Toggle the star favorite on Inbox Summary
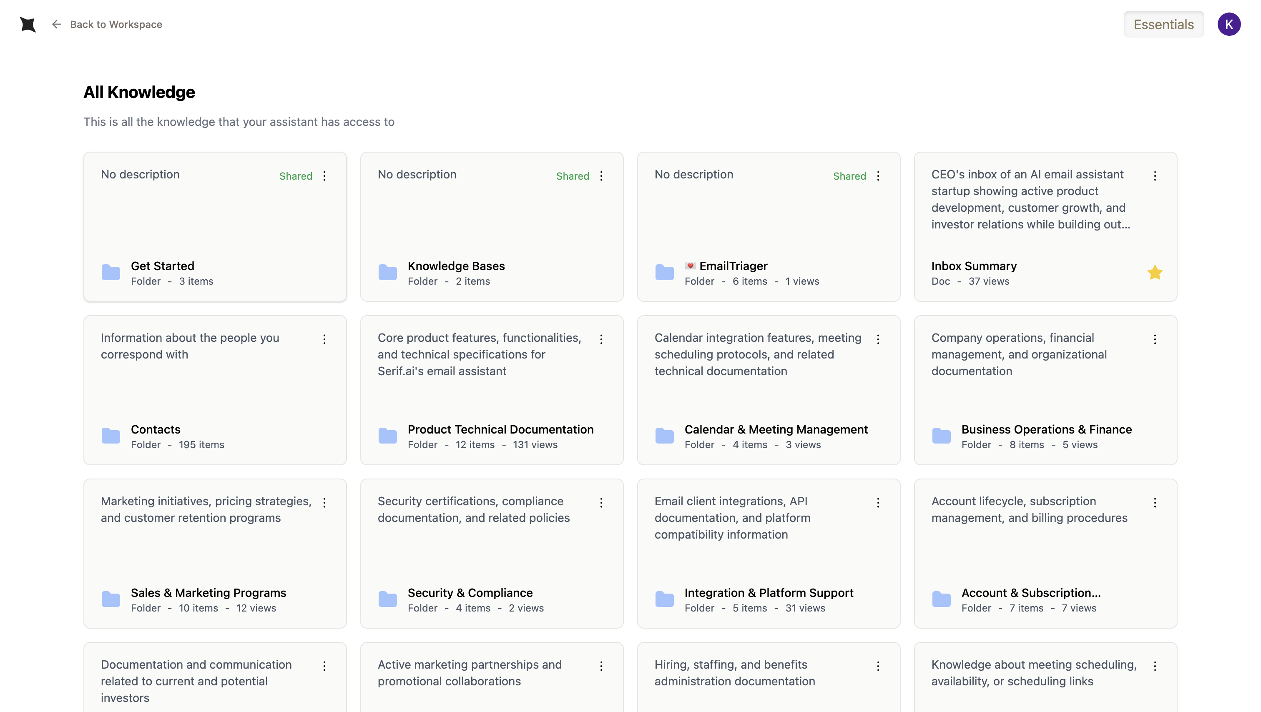 1155,273
